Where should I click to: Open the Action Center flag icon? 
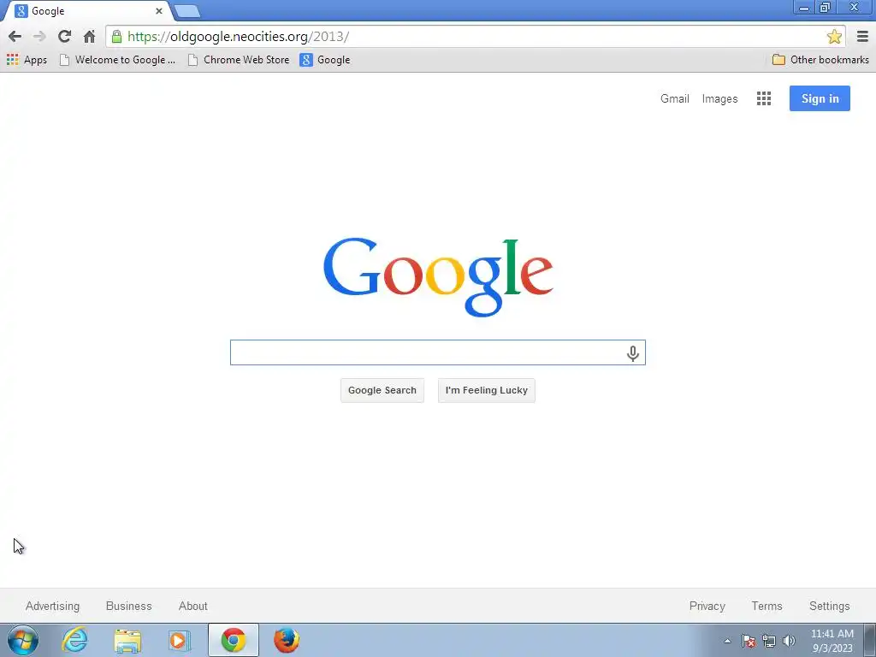click(749, 642)
